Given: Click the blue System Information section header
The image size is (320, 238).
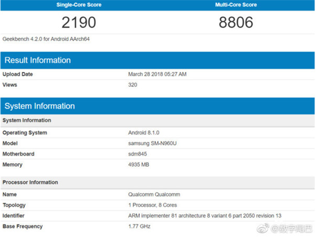Looking at the screenshot, I should point(39,105).
